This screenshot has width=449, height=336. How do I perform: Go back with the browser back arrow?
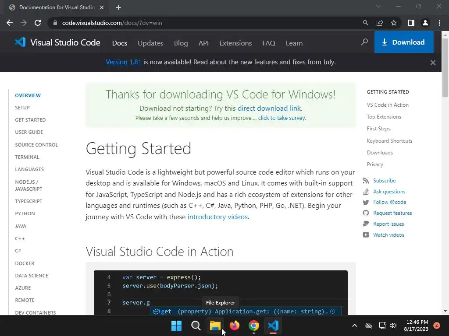[10, 23]
